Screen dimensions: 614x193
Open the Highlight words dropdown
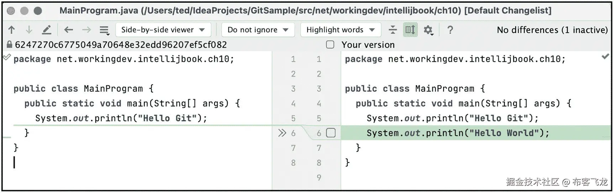pyautogui.click(x=340, y=30)
